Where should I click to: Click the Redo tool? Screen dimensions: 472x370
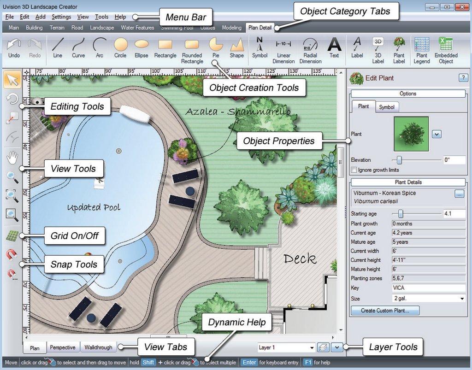point(35,48)
